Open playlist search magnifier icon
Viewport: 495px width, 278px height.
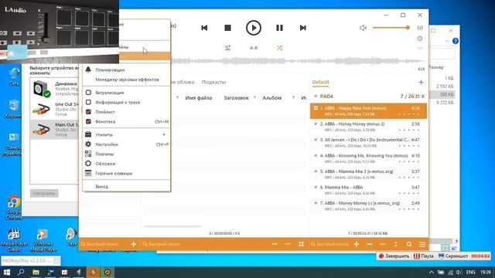point(409,244)
